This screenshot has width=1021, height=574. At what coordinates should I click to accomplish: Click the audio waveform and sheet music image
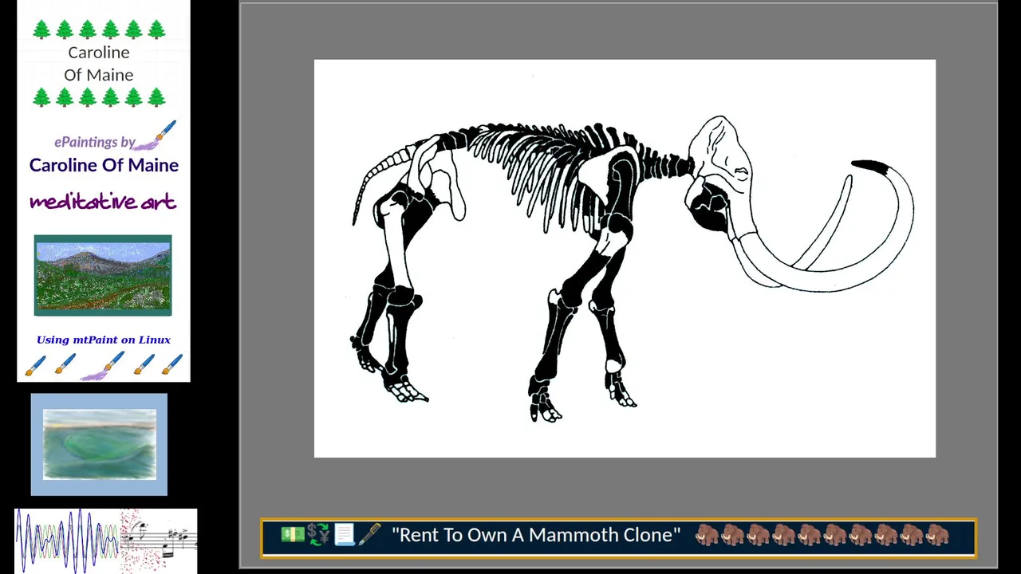(x=106, y=541)
